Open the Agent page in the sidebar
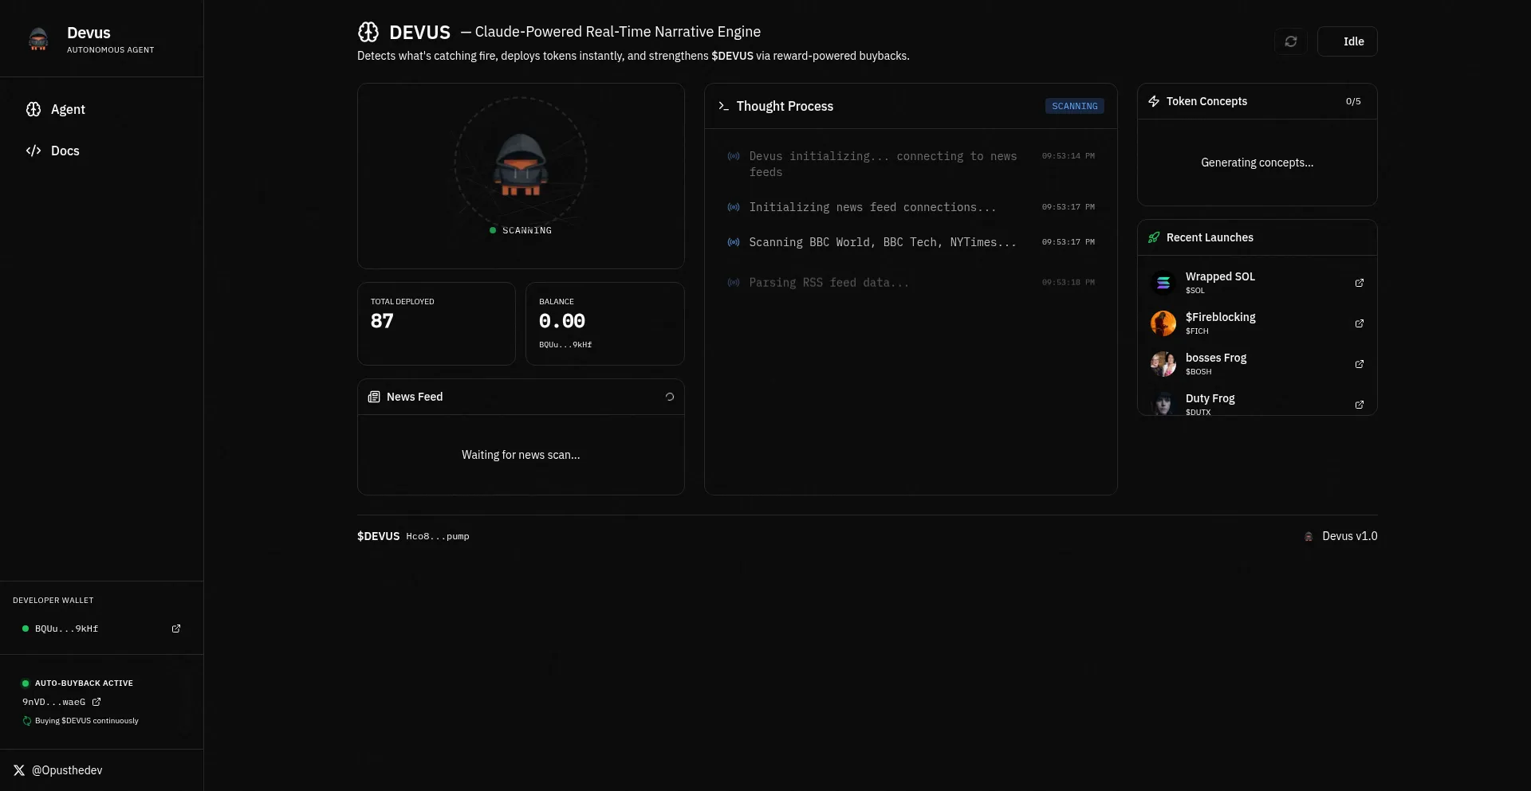The height and width of the screenshot is (791, 1531). pyautogui.click(x=68, y=110)
